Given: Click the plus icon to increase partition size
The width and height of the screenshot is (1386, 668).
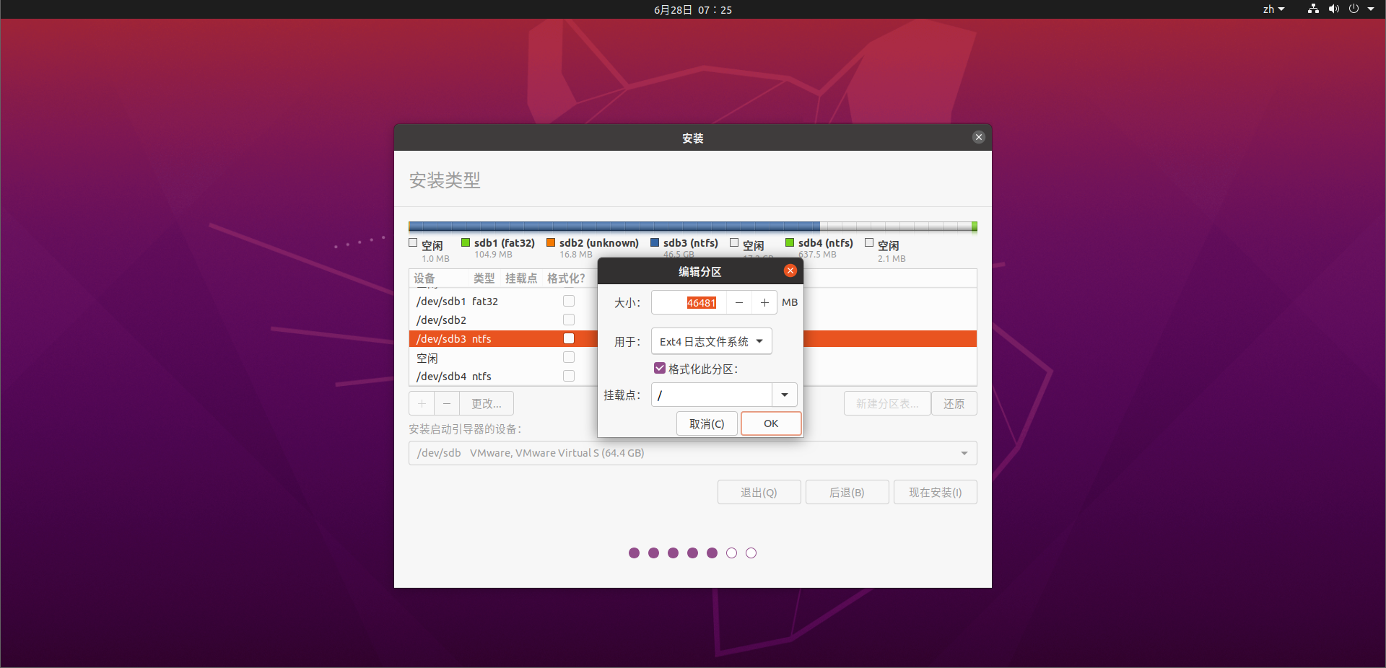Looking at the screenshot, I should (x=764, y=303).
